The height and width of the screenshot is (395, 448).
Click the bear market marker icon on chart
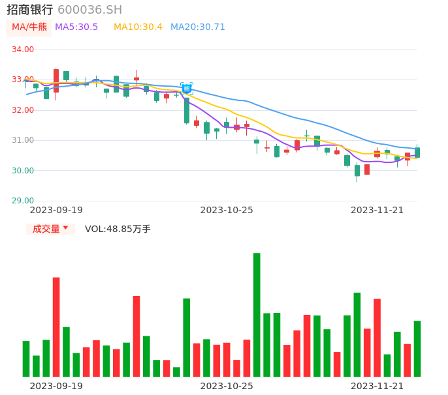[187, 89]
